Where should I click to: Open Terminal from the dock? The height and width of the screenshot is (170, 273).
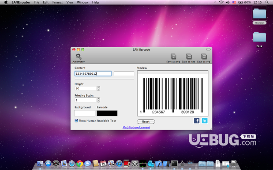tap(174, 163)
